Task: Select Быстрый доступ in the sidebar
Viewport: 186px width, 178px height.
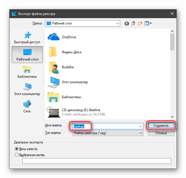Action: point(27,38)
